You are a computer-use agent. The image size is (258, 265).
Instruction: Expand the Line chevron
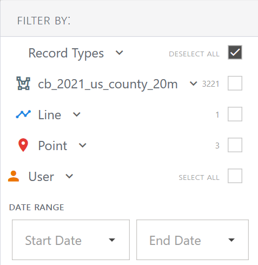click(x=77, y=114)
